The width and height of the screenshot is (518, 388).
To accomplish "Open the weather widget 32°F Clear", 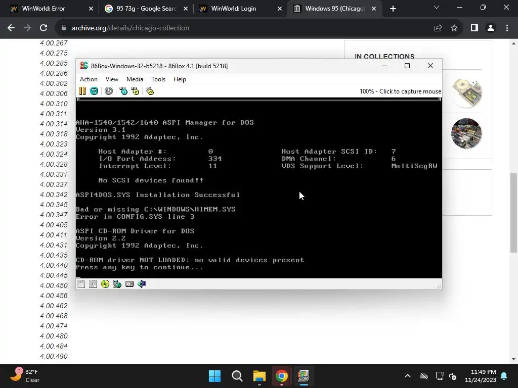I will click(x=25, y=376).
